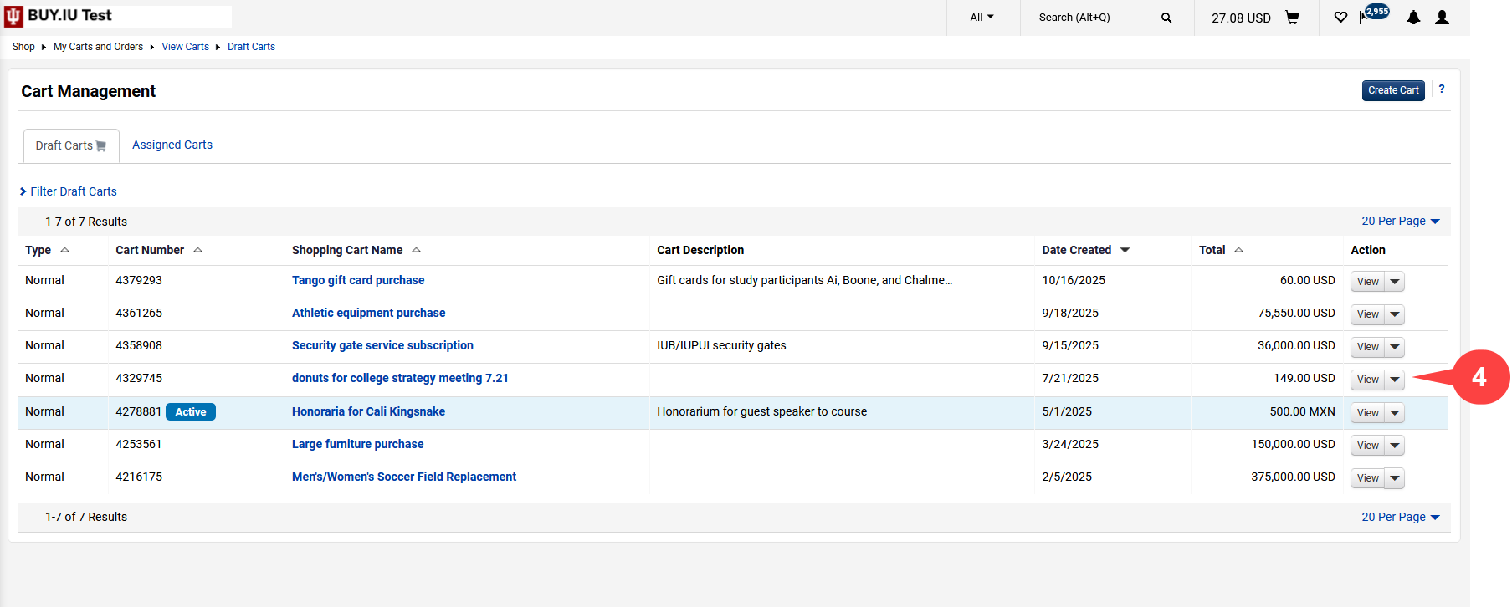Open action dropdown for donuts cart

click(1395, 380)
